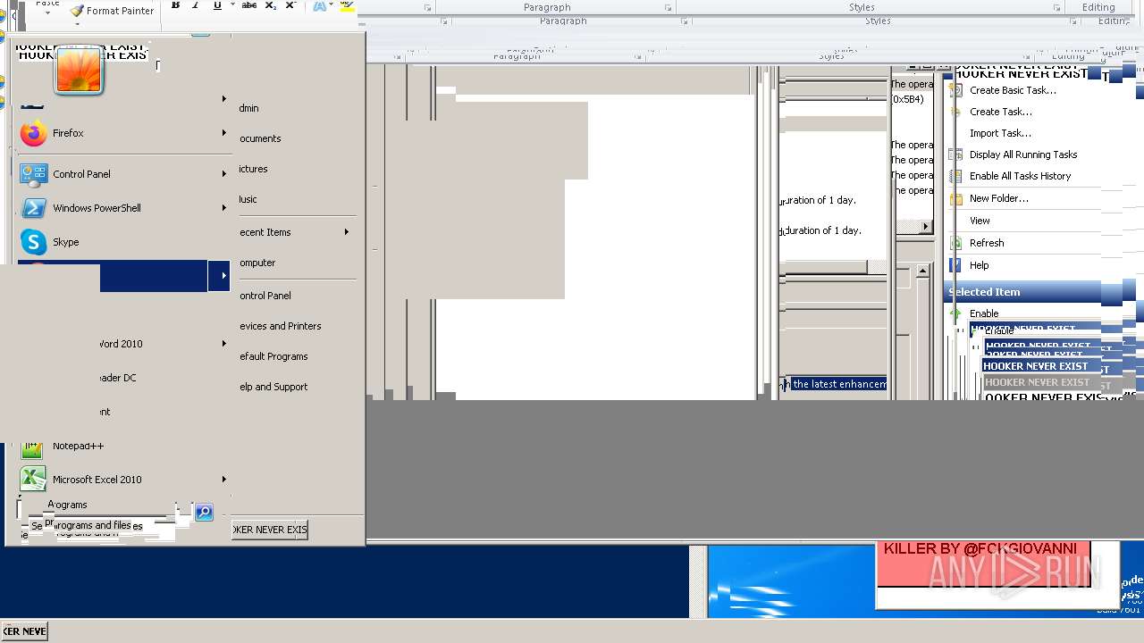Click Create Task icon in Actions pane

955,112
